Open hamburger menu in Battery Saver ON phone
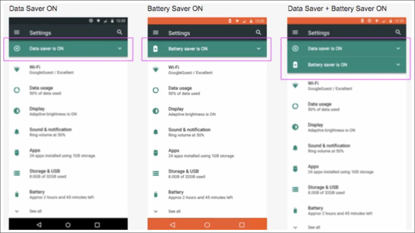 [x=156, y=33]
